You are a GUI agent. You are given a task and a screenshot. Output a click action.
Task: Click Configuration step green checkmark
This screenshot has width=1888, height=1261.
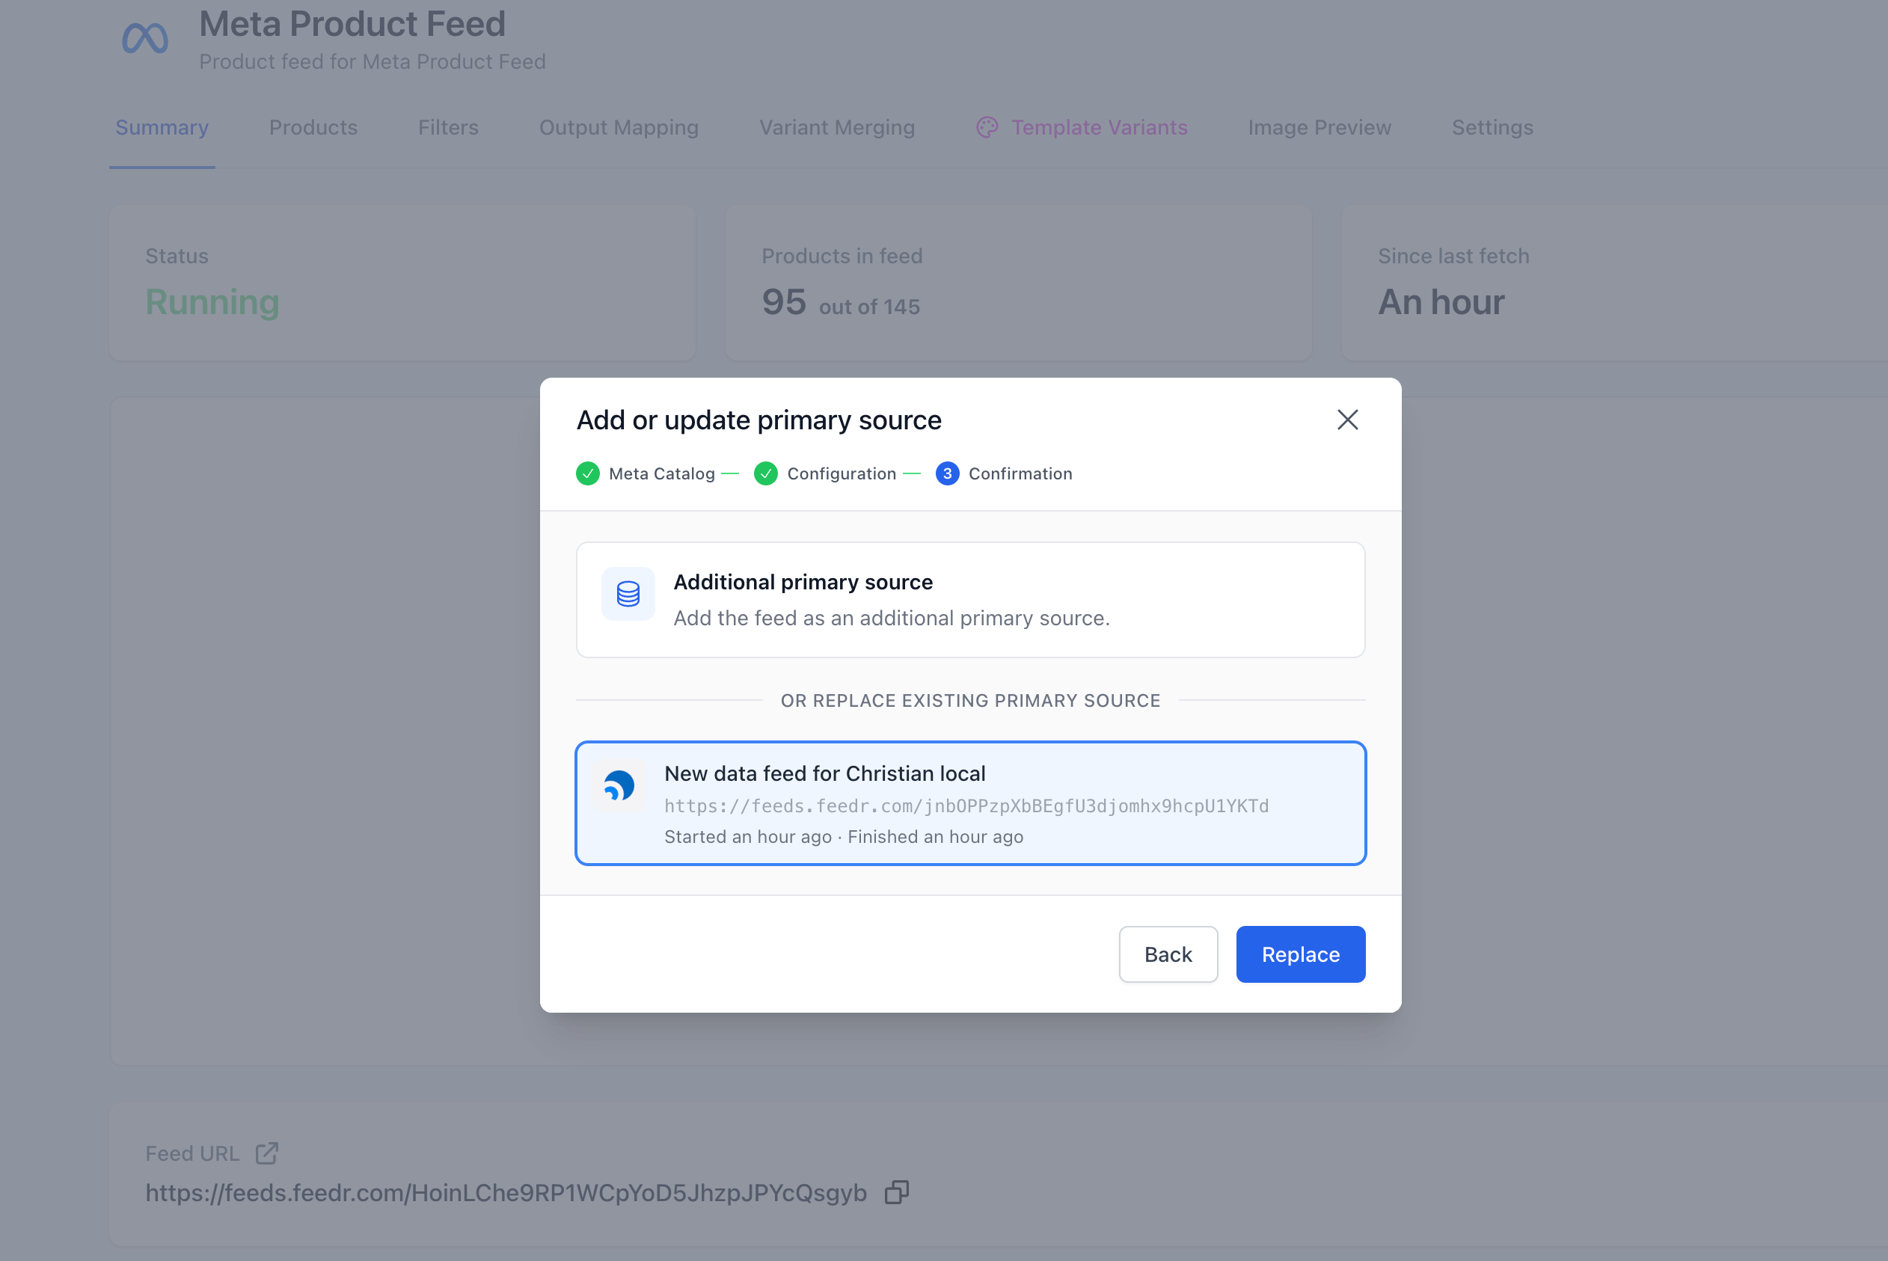click(x=765, y=473)
